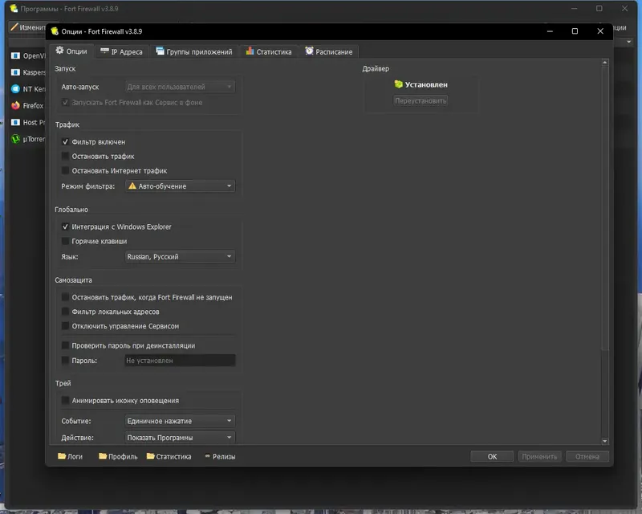
Task: Click the Переустановить driver button
Action: (x=421, y=100)
